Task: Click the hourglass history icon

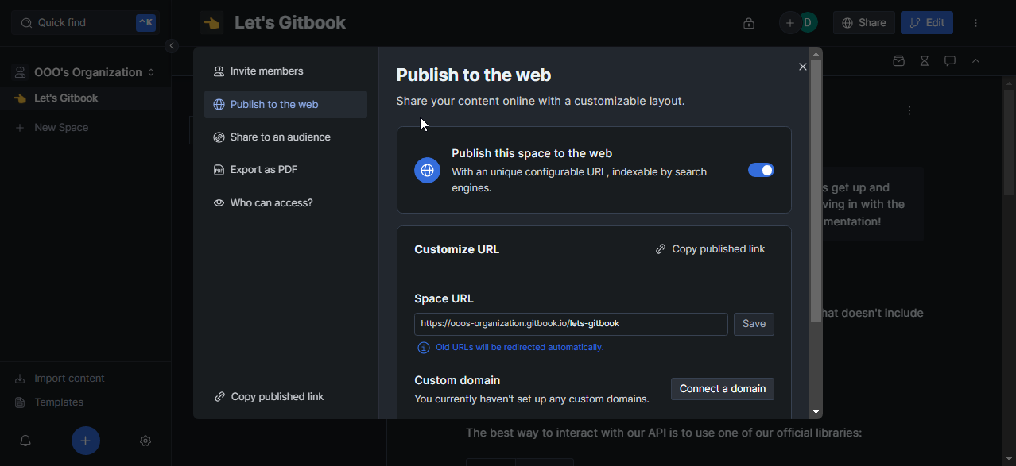Action: [924, 61]
